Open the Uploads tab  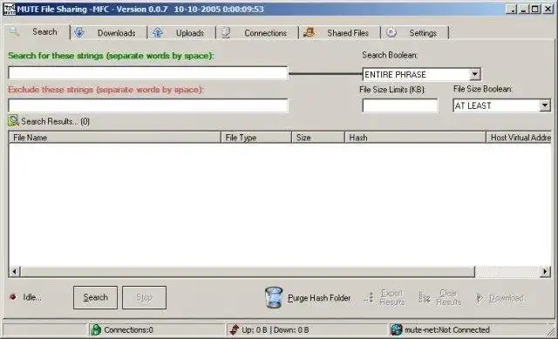[182, 33]
